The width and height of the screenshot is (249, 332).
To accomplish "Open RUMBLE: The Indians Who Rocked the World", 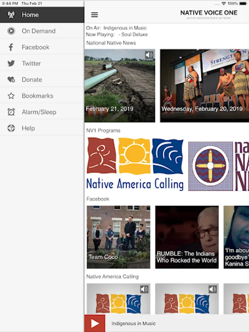I will coord(187,237).
